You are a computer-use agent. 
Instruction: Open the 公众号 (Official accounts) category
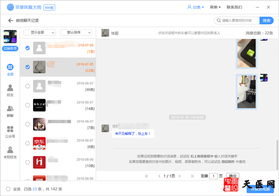click(10, 131)
